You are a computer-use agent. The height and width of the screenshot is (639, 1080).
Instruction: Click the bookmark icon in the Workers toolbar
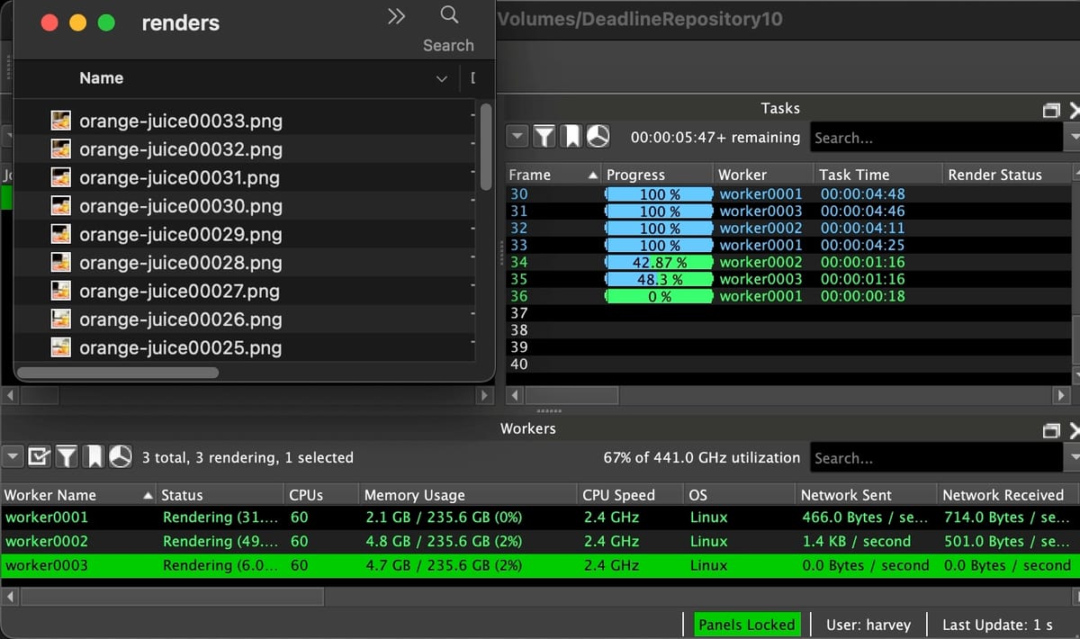tap(94, 457)
